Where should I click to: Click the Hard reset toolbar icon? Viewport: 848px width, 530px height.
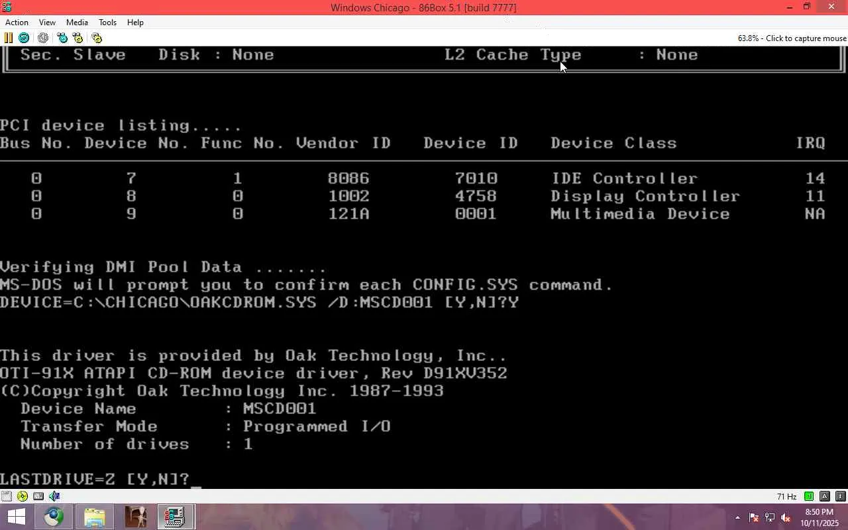24,38
